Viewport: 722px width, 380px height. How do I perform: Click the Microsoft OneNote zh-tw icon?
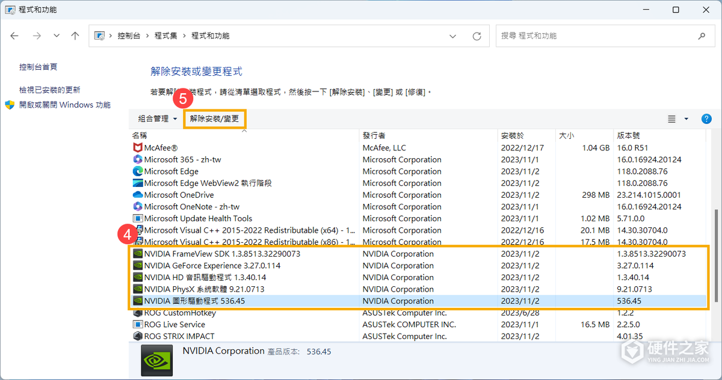coord(138,207)
